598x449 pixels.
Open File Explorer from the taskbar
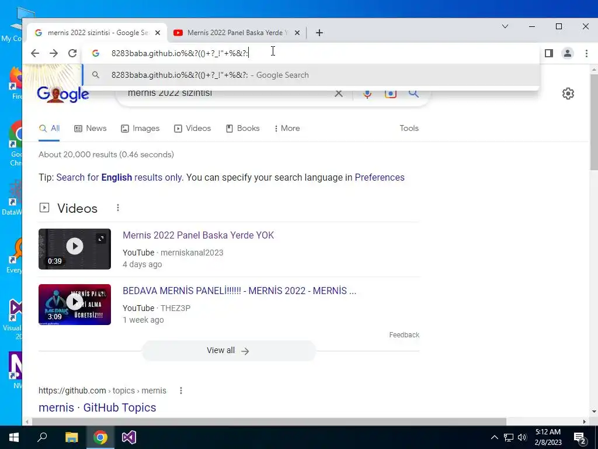pyautogui.click(x=71, y=437)
